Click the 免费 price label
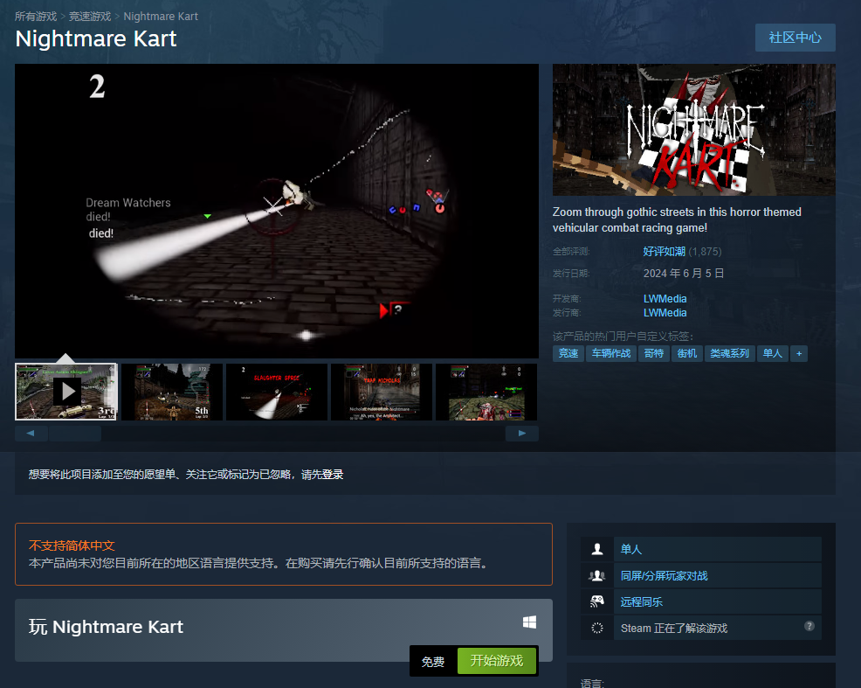 point(433,662)
